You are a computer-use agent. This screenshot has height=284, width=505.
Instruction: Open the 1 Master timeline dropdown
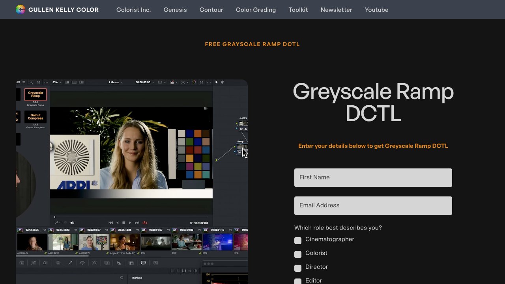coord(115,82)
